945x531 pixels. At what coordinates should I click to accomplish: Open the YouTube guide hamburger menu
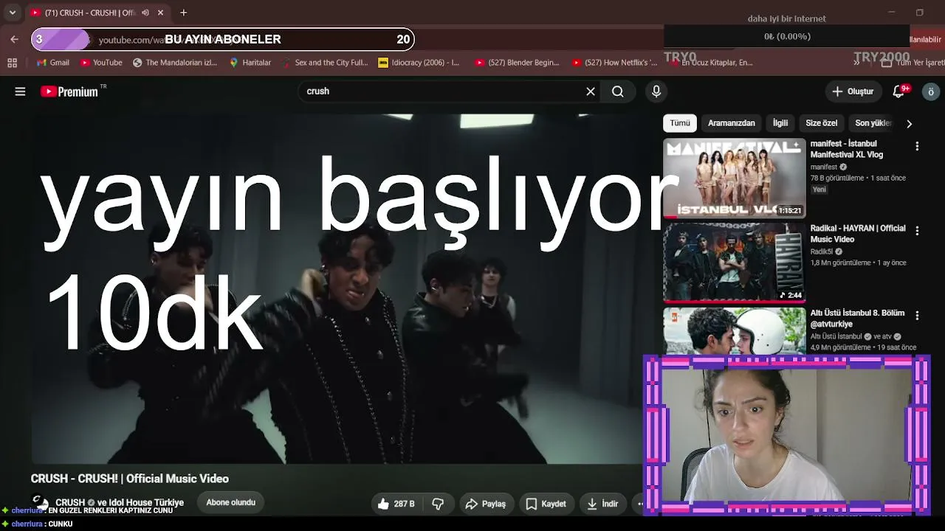point(20,91)
